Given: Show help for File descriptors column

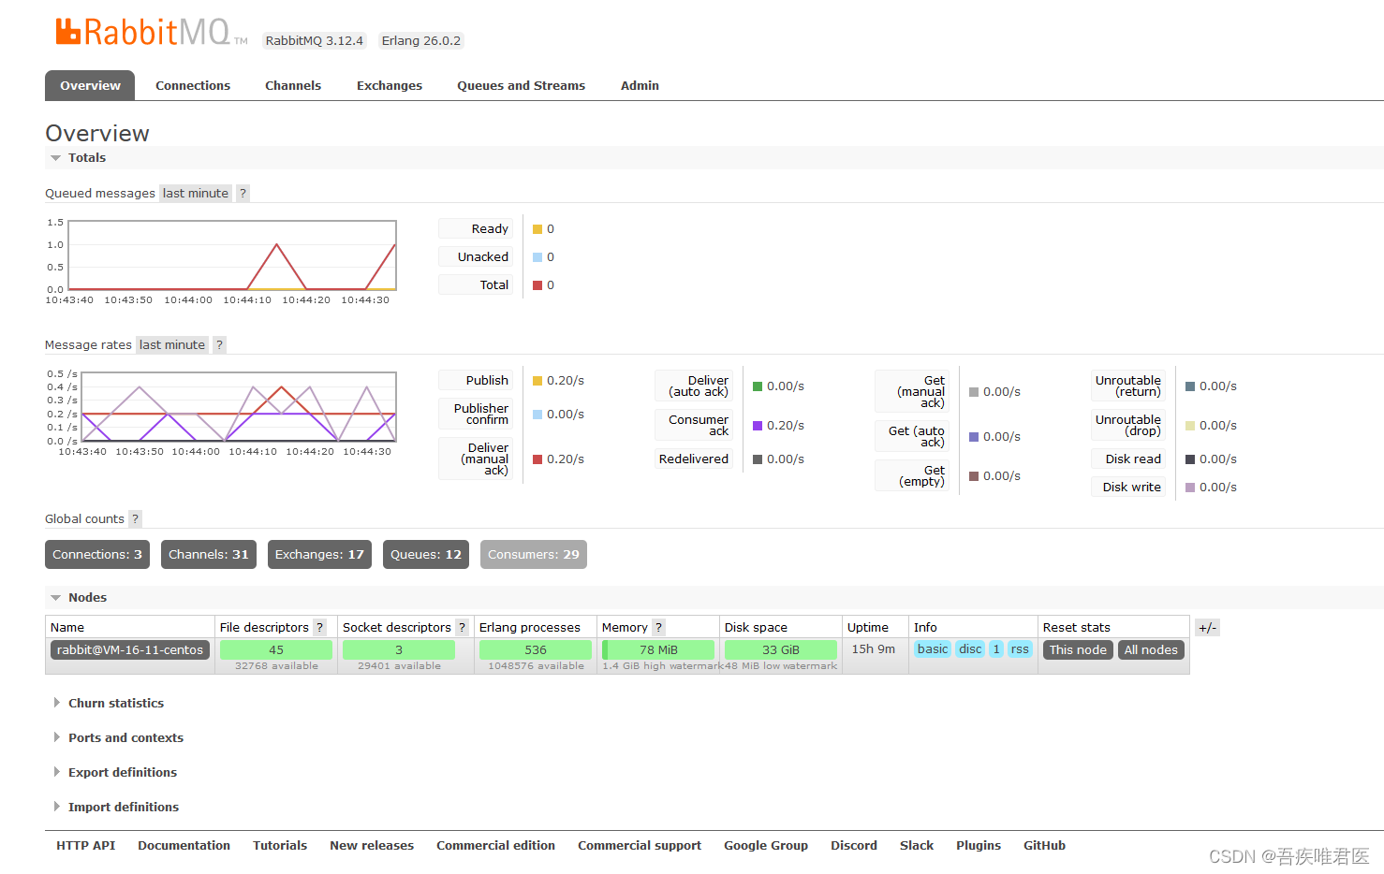Looking at the screenshot, I should click(319, 628).
